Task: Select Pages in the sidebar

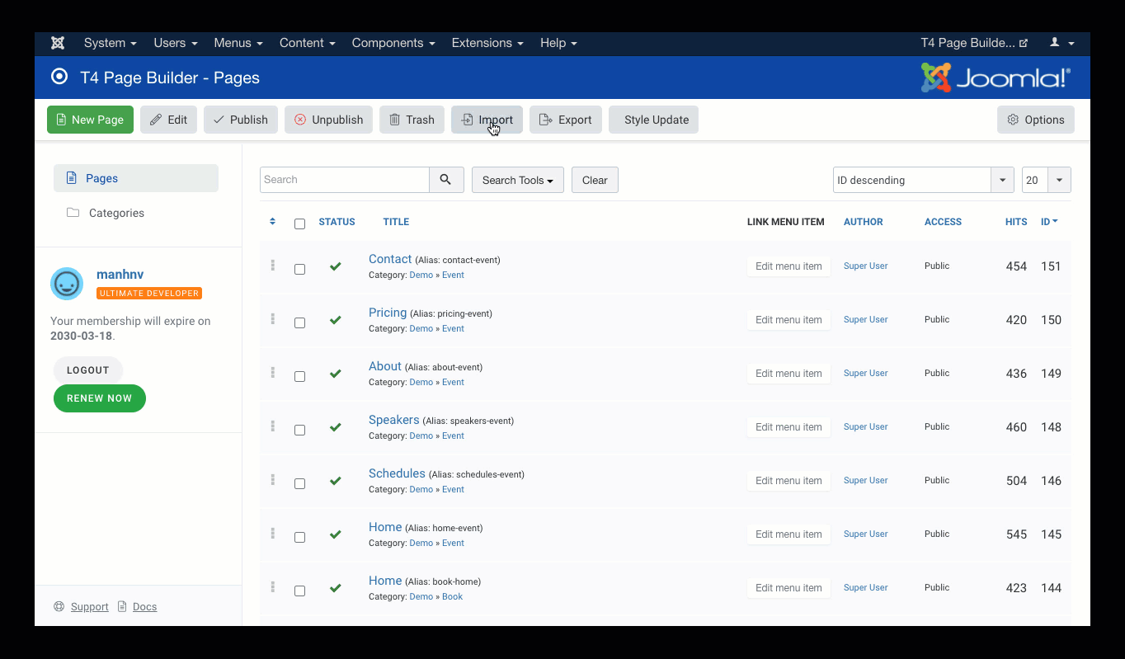Action: (x=136, y=178)
